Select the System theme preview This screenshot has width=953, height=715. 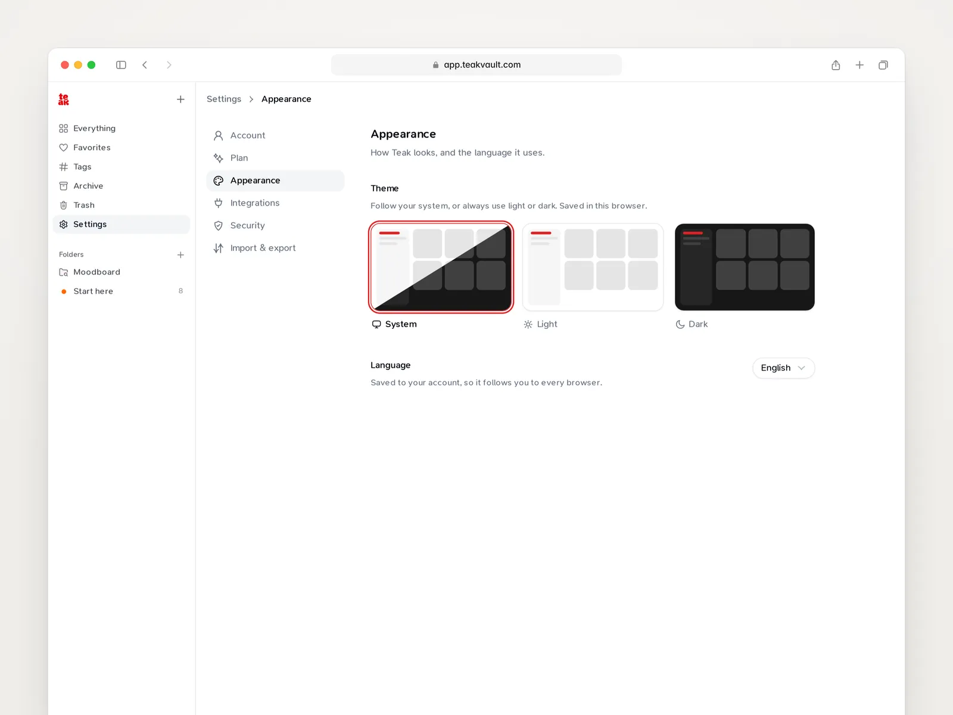(441, 267)
